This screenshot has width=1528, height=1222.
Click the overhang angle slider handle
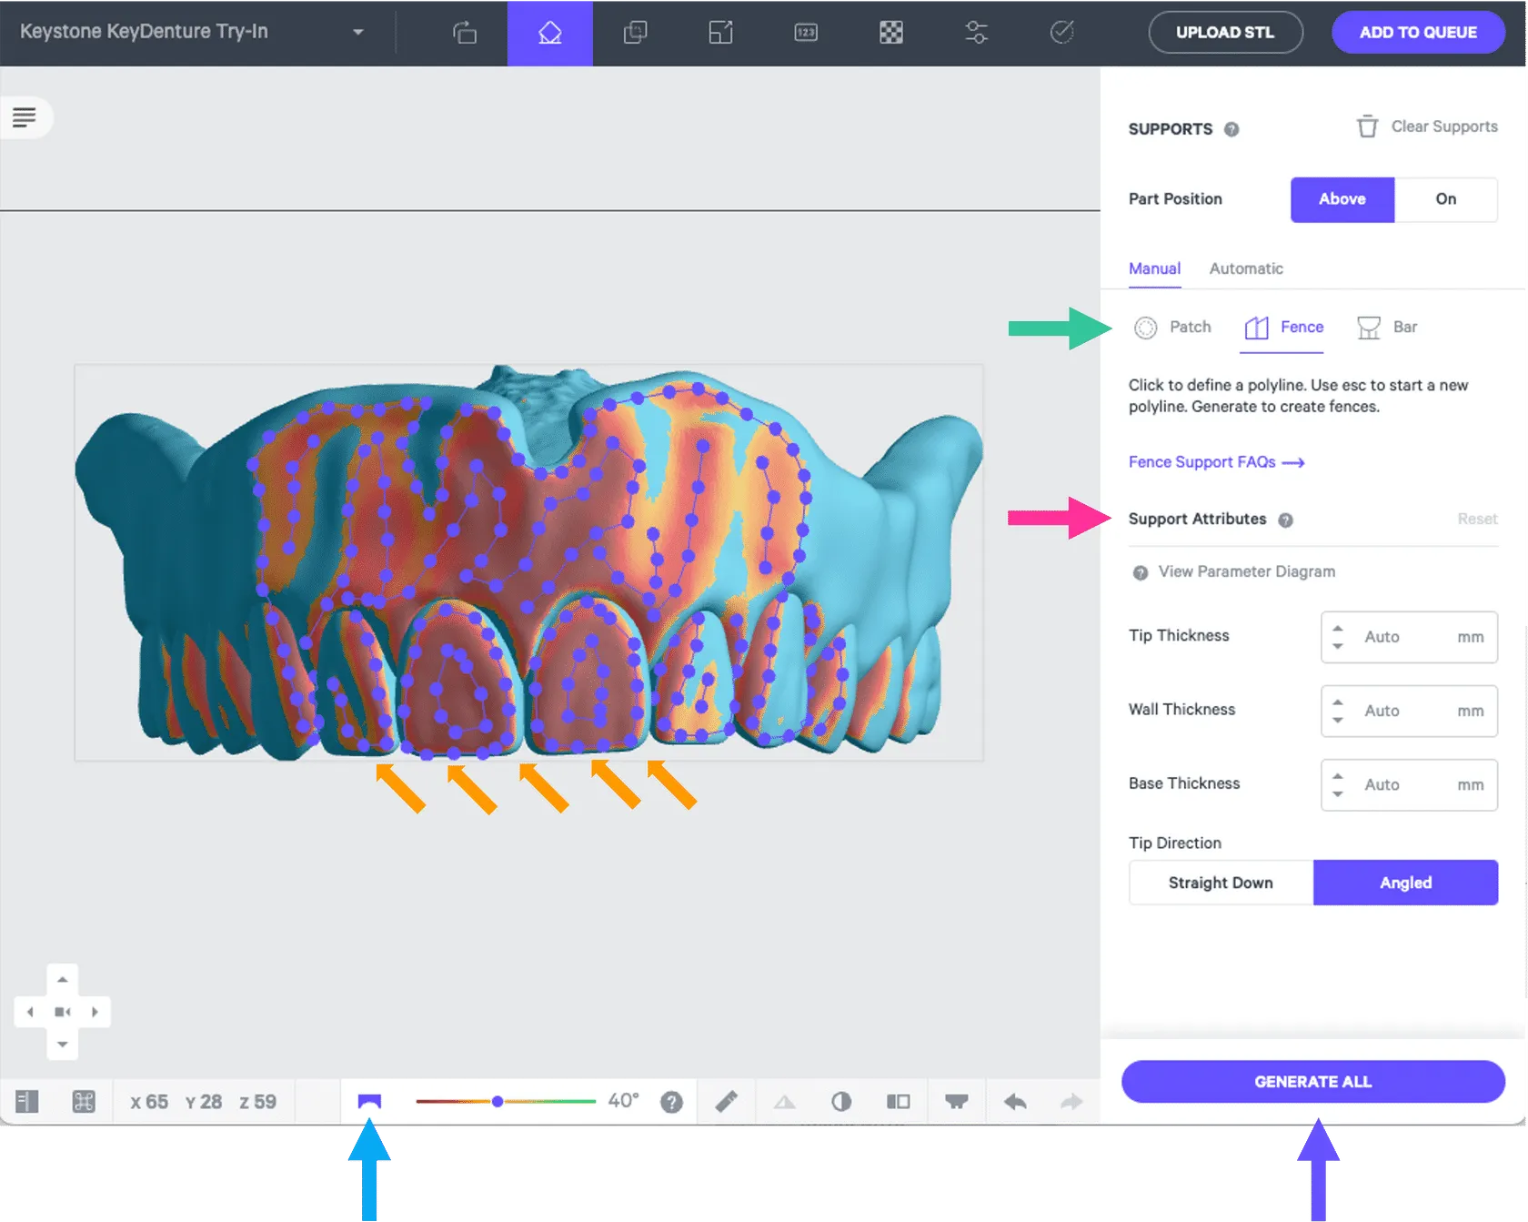[x=498, y=1102]
